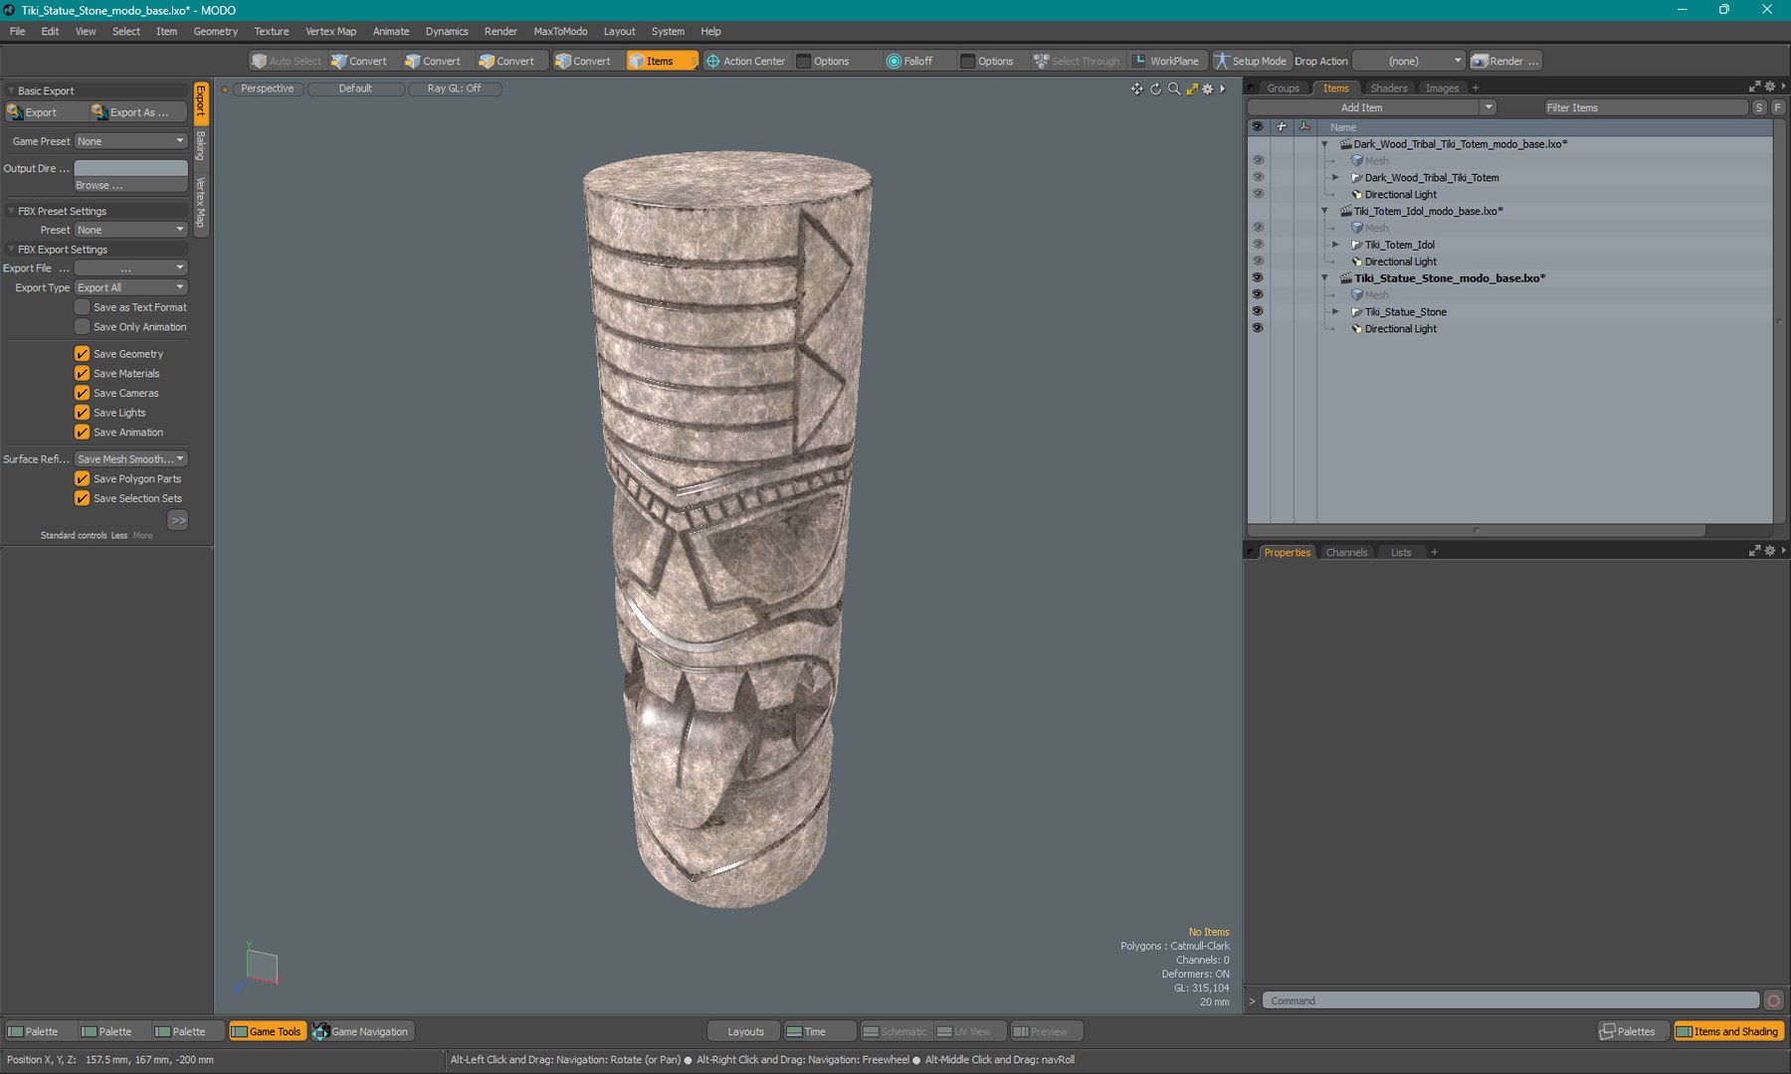Viewport: 1791px width, 1074px height.
Task: Select the Falloff tool in toolbar
Action: coord(909,61)
